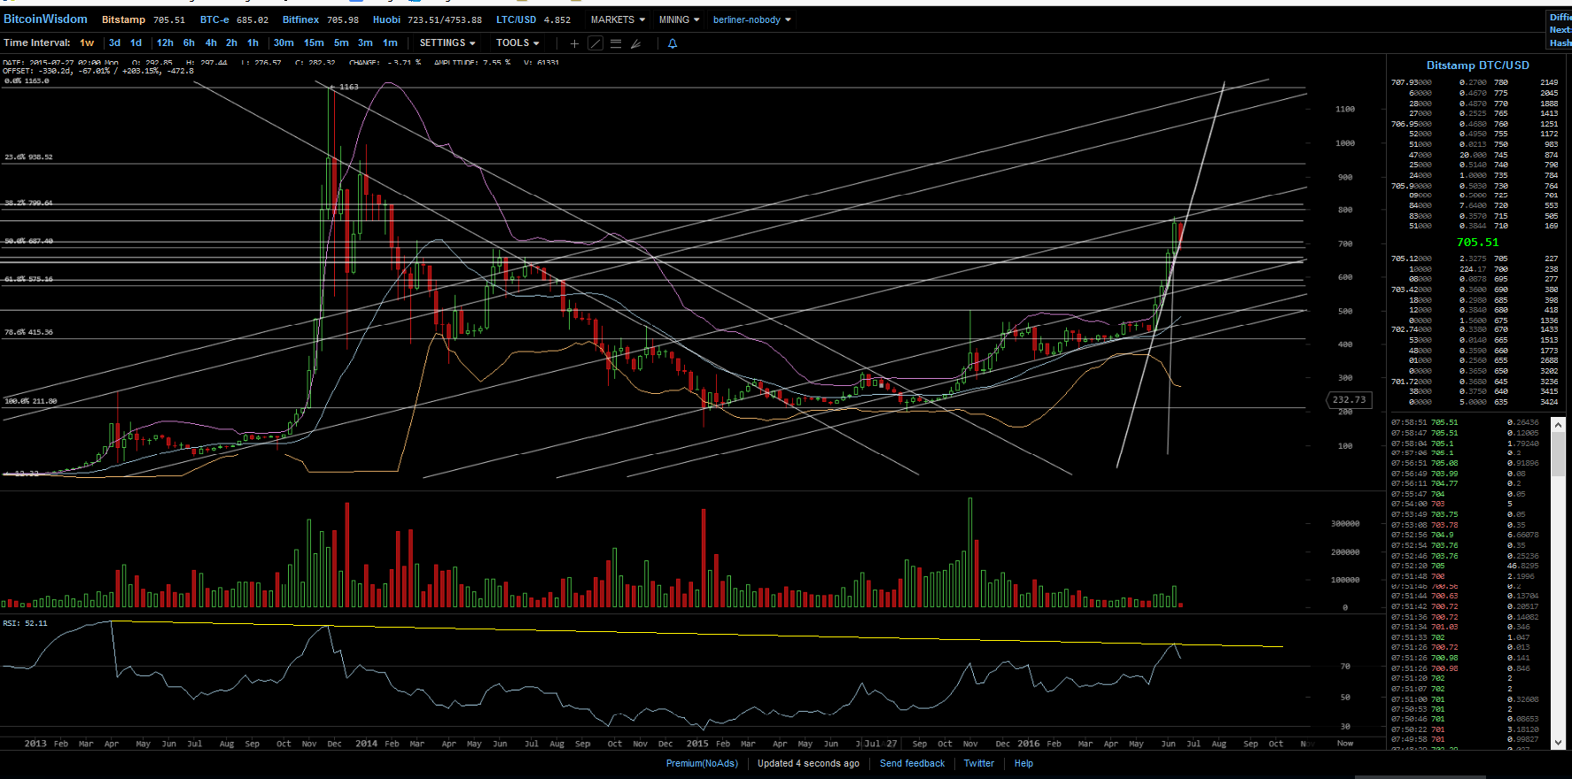
Task: Select the horizontal lines Fibonacci tool
Action: [x=616, y=43]
